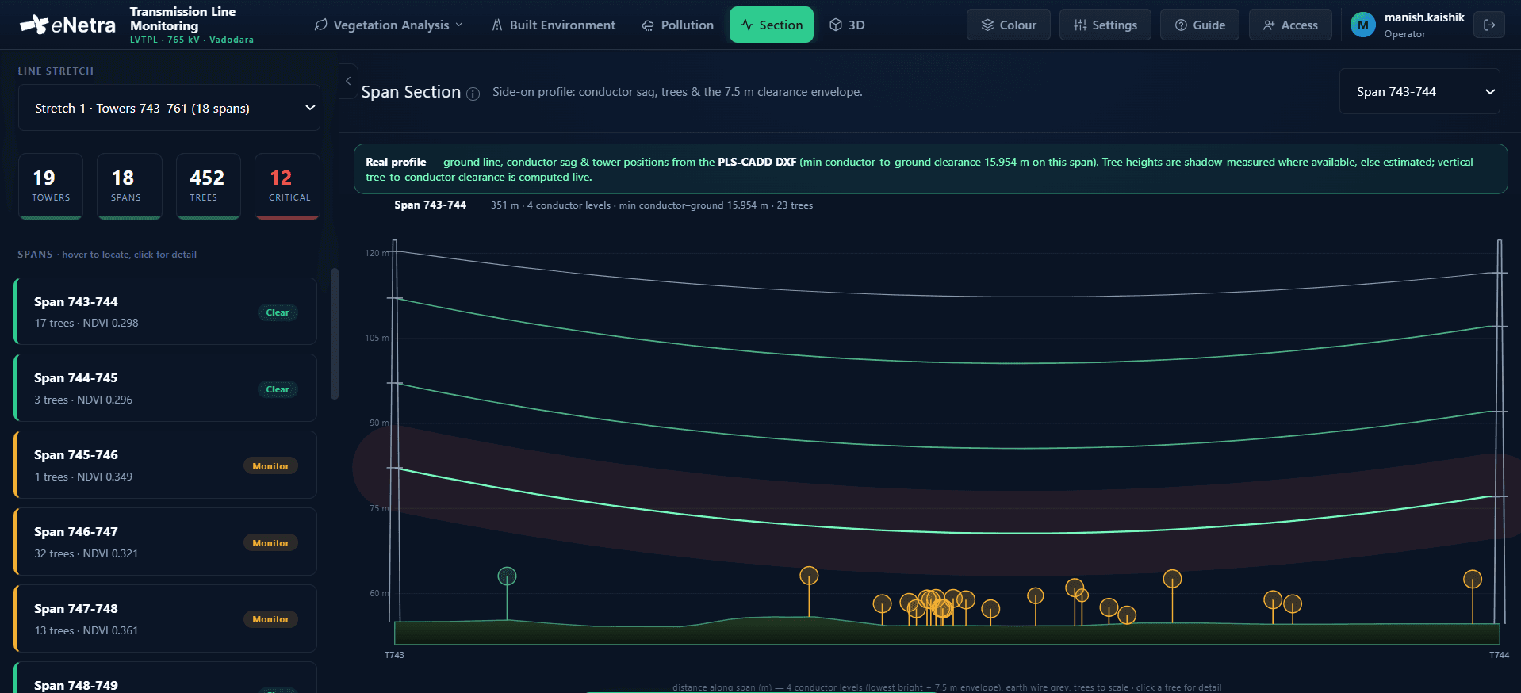The width and height of the screenshot is (1521, 693).
Task: Open the Guide
Action: 1200,25
